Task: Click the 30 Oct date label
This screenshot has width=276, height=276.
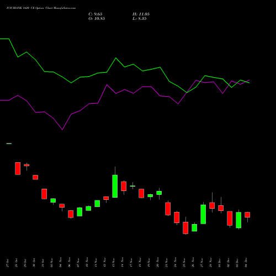Action: [x=34, y=263]
